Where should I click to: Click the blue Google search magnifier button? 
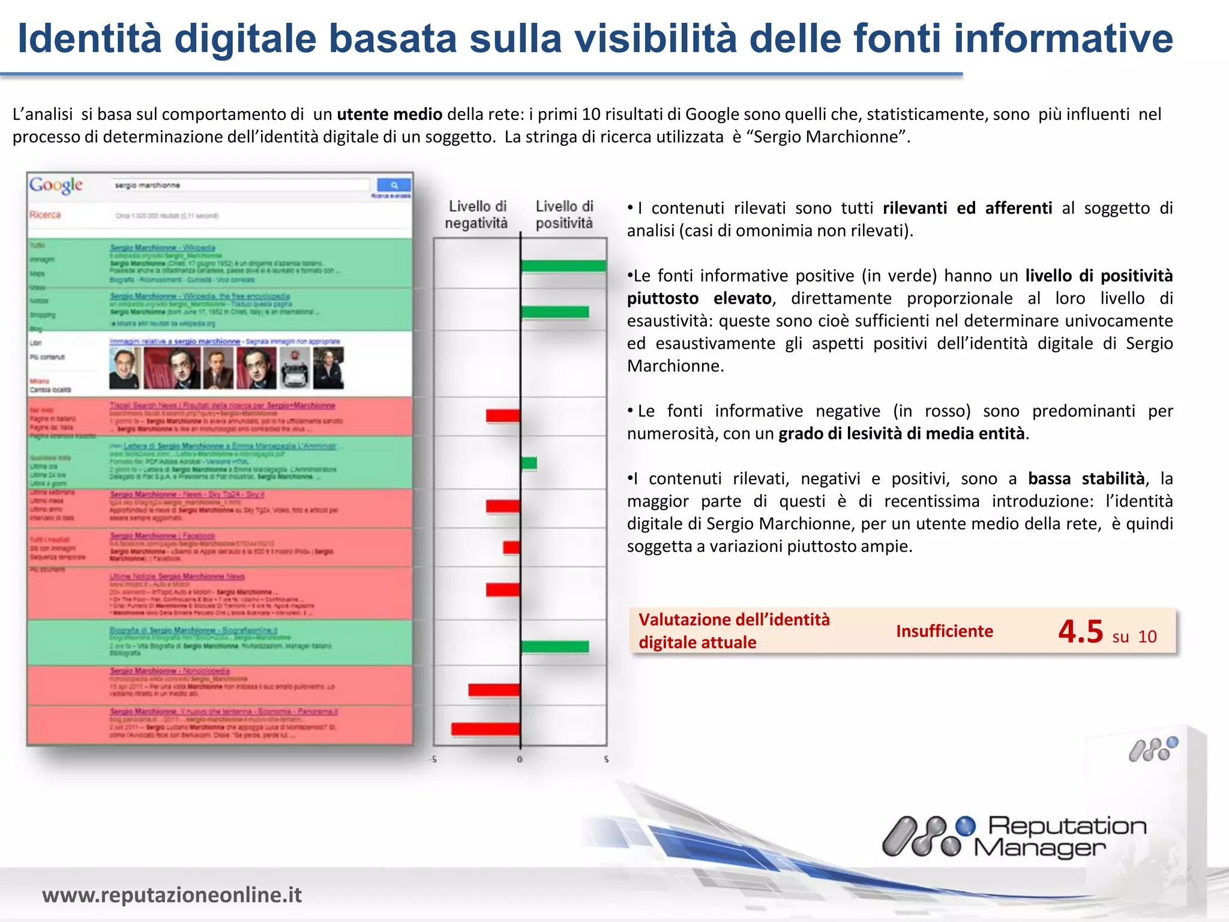[394, 185]
